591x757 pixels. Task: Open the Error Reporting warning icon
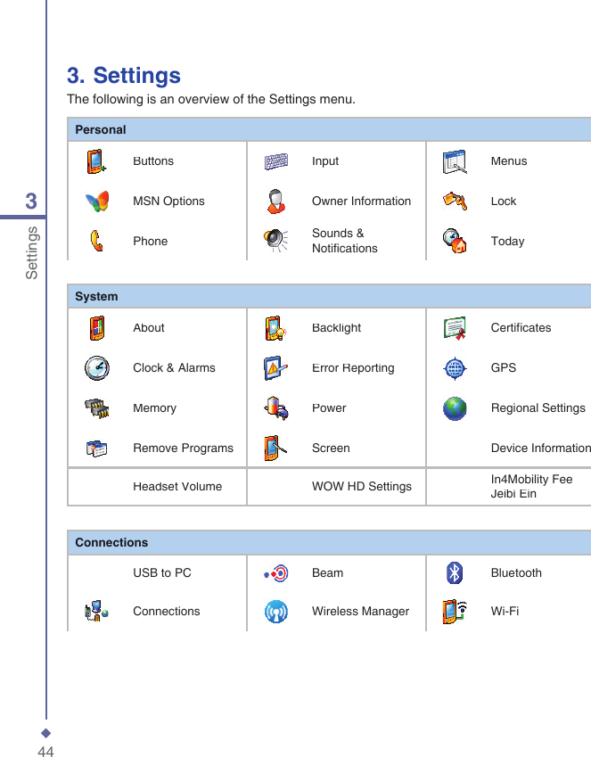[x=275, y=368]
